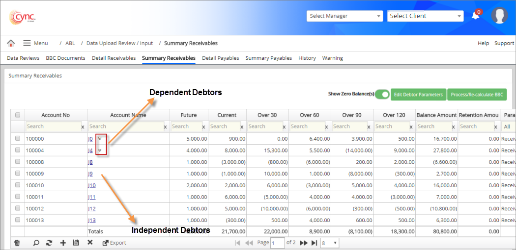Expand dependent debtors for J0

[x=100, y=139]
